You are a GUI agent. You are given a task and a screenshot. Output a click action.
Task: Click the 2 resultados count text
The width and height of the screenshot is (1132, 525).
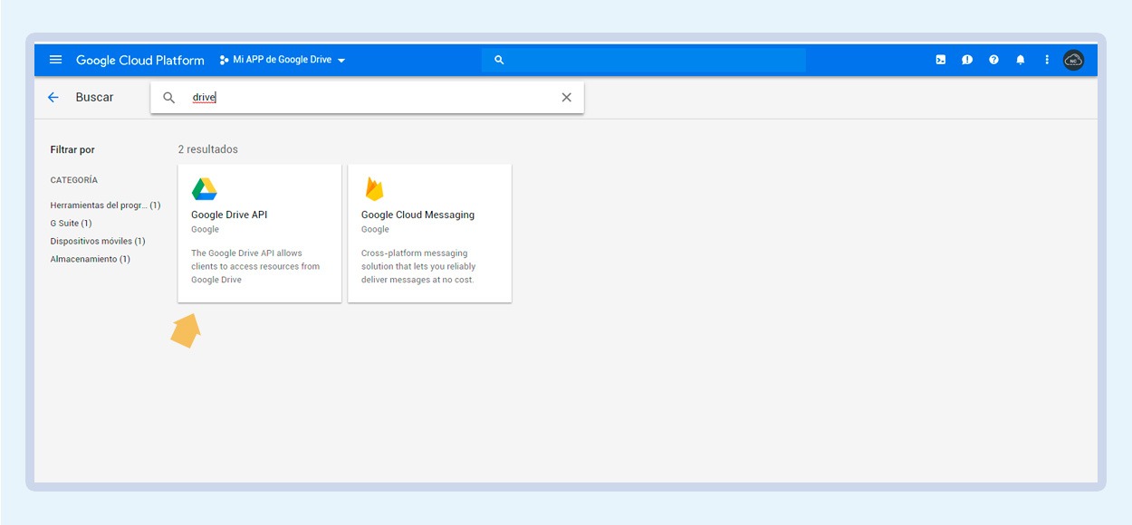(x=208, y=149)
